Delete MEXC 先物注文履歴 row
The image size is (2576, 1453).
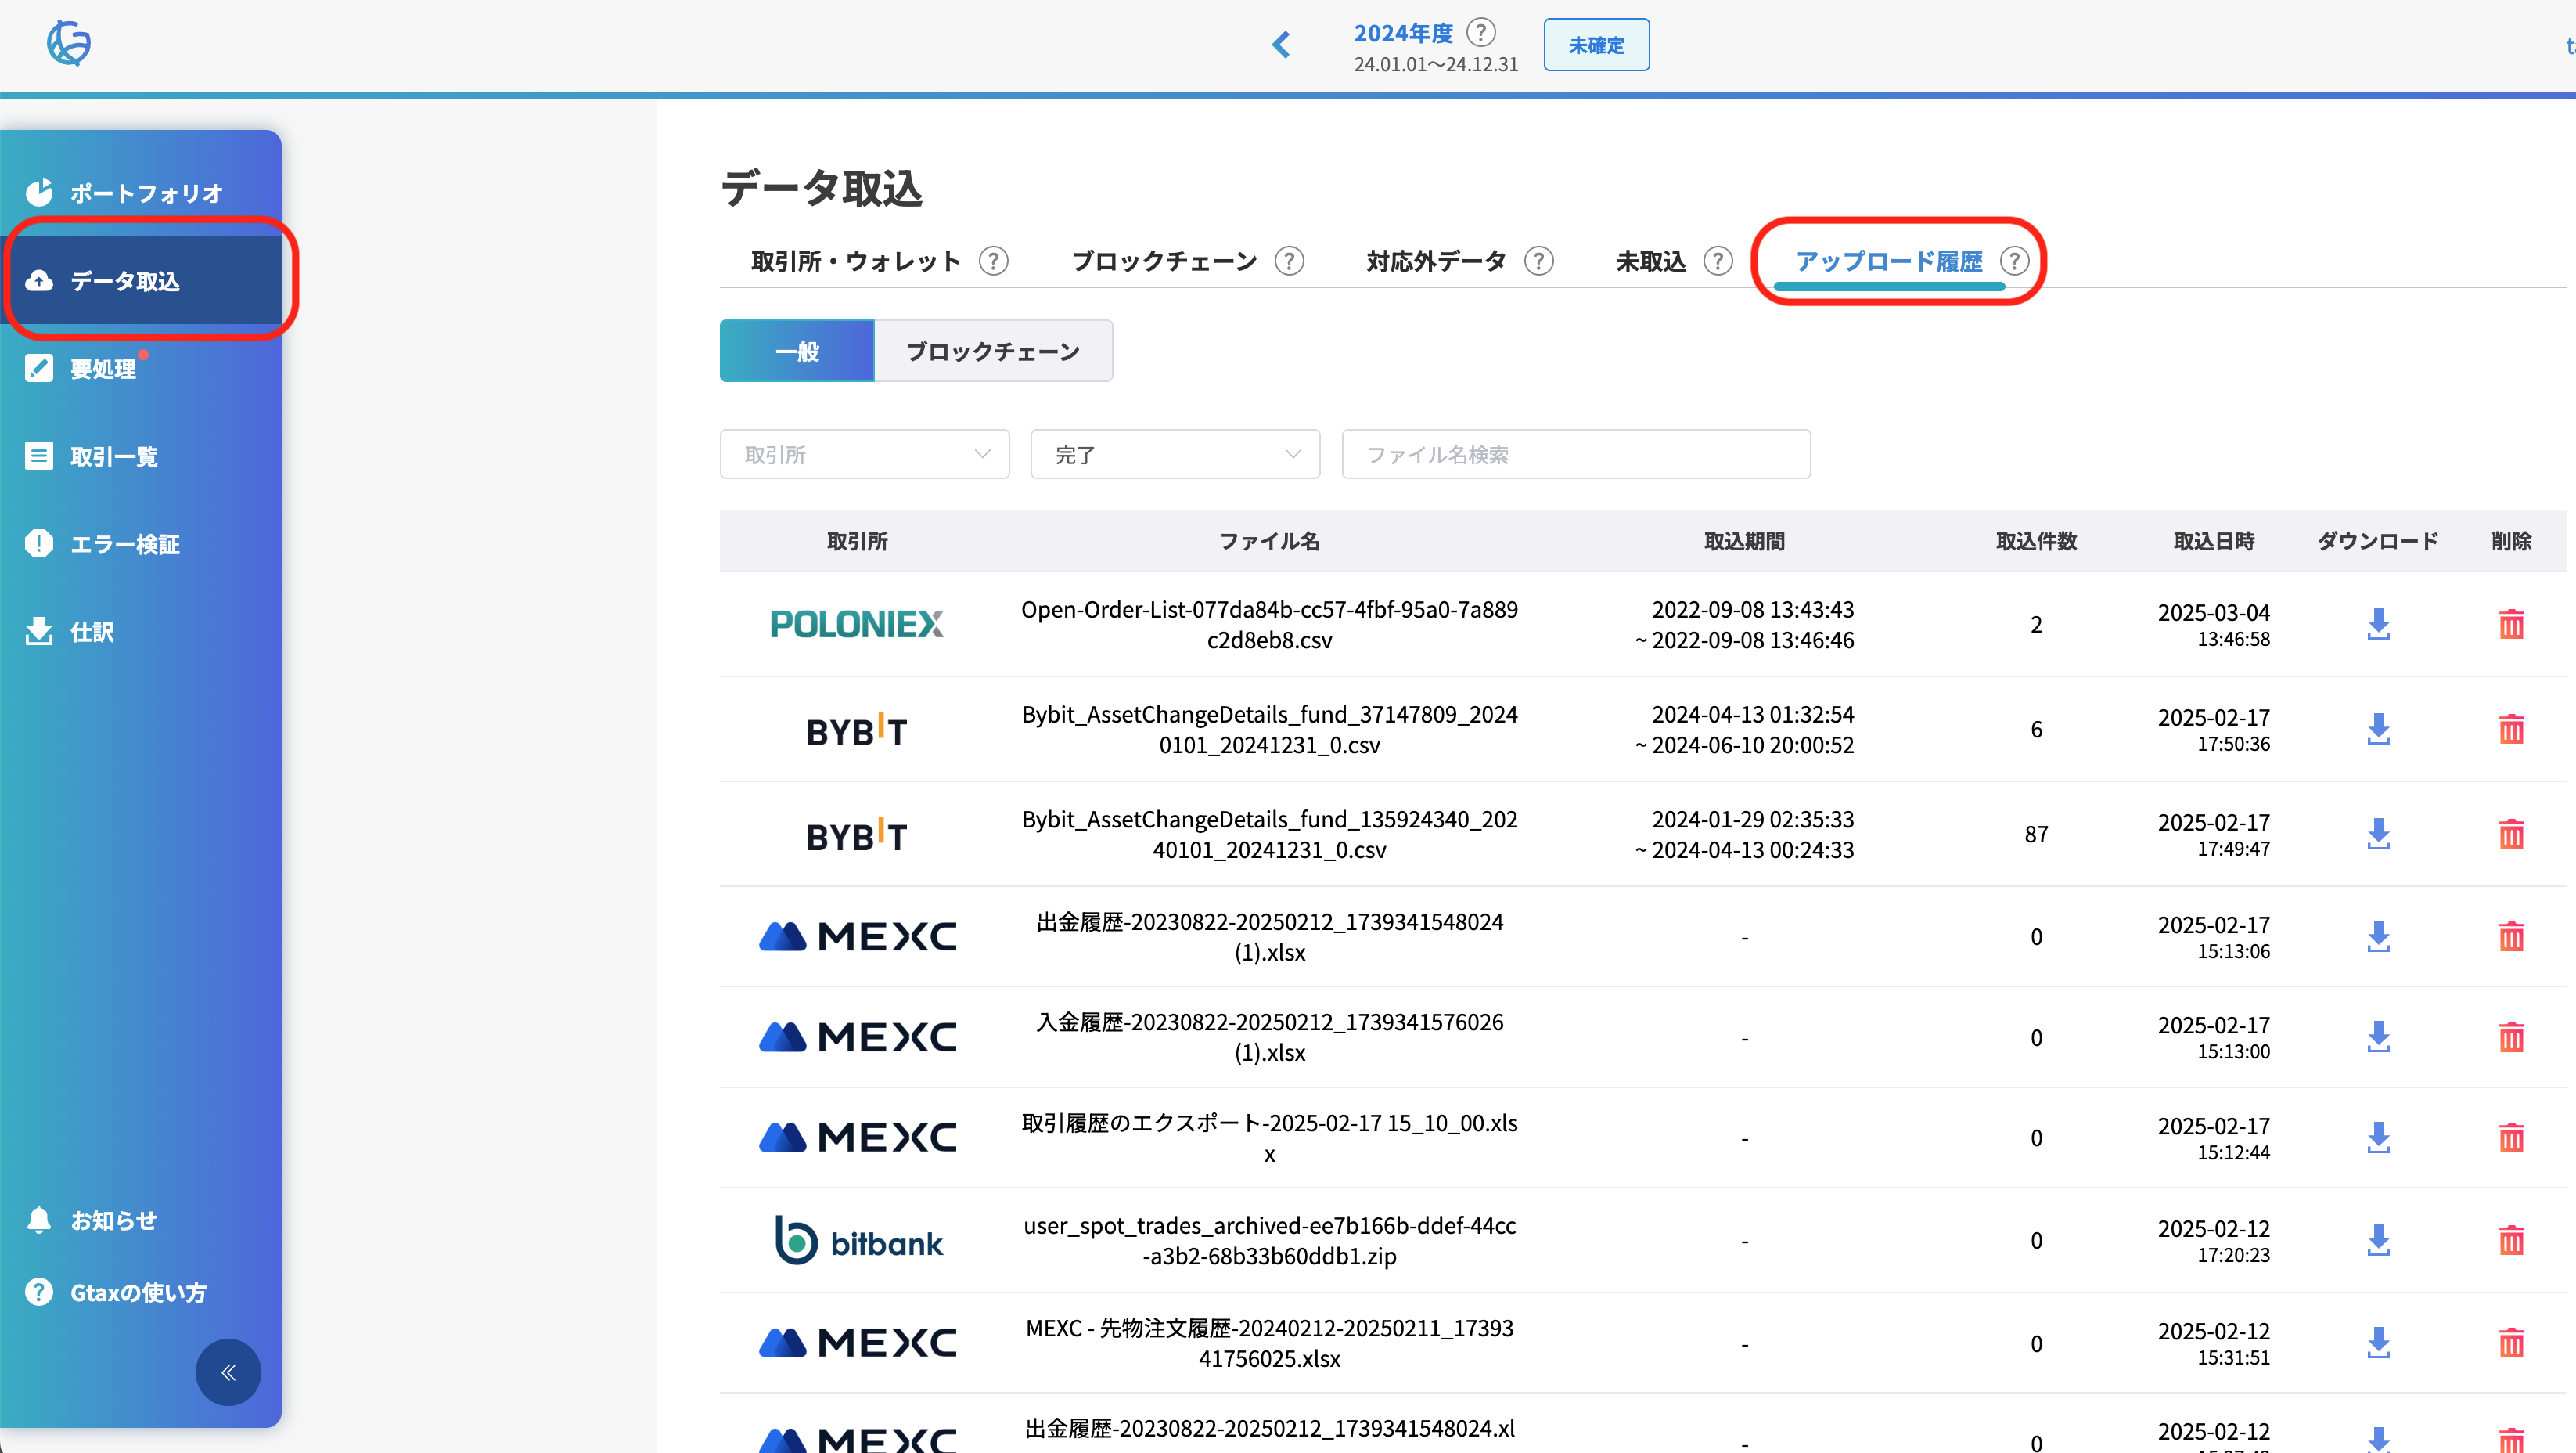tap(2511, 1344)
